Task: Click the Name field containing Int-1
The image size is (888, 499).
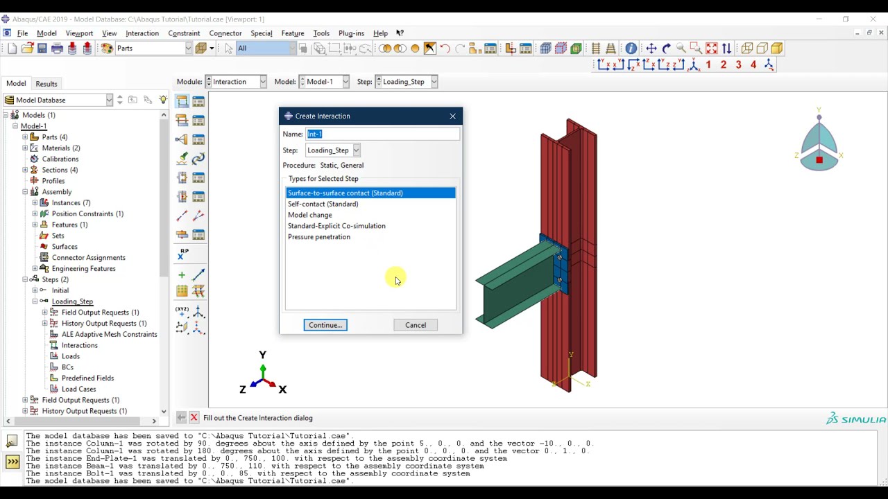Action: pos(383,134)
